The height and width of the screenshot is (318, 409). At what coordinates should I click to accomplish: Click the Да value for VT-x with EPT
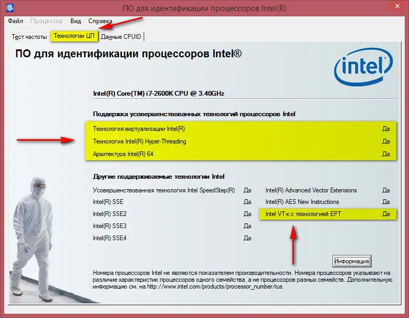(386, 214)
